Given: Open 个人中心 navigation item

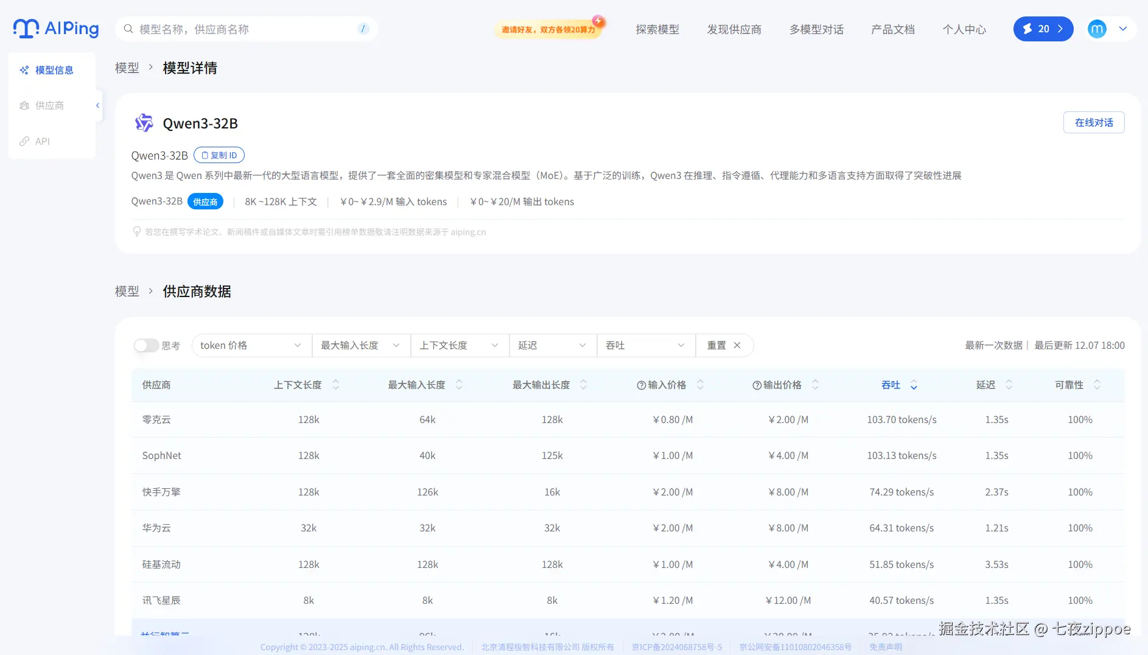Looking at the screenshot, I should coord(964,29).
